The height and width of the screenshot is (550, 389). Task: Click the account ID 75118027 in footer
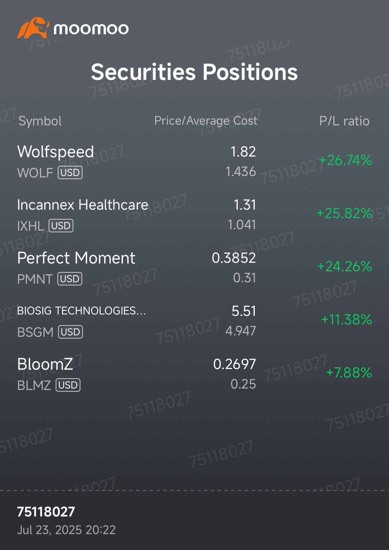tap(46, 512)
